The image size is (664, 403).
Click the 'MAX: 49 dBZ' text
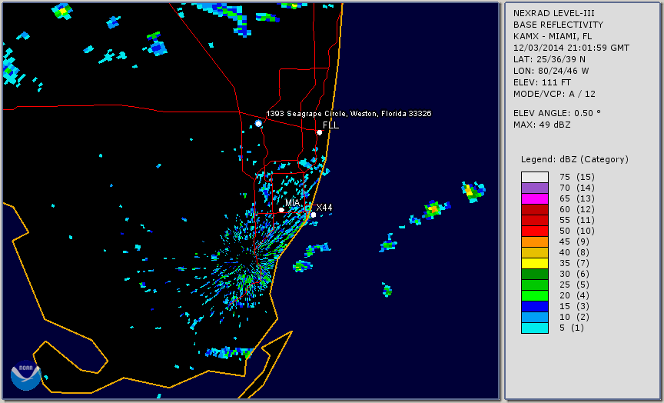[x=542, y=125]
